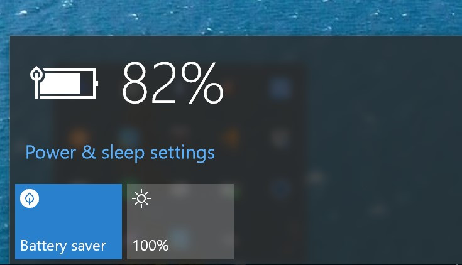462x265 pixels.
Task: Click the leaf icon in the Battery saver tile
Action: click(30, 198)
